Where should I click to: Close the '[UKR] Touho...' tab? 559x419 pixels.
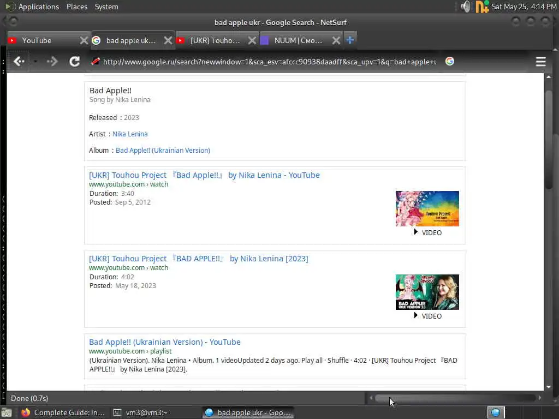pyautogui.click(x=252, y=40)
